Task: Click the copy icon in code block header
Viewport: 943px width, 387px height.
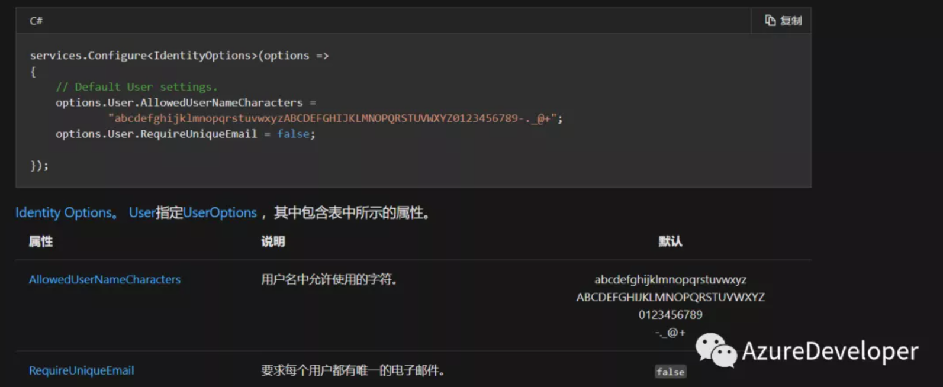Action: 770,21
